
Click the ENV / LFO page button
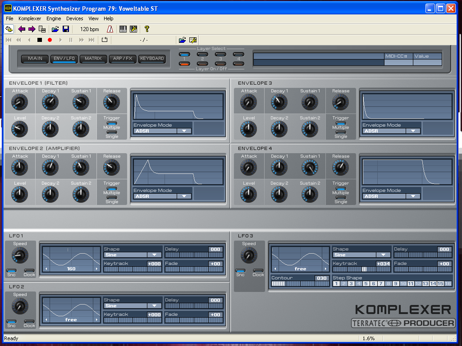64,59
